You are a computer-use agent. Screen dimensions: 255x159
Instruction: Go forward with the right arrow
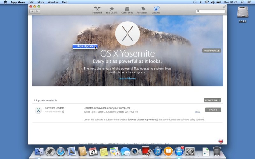coord(37,11)
